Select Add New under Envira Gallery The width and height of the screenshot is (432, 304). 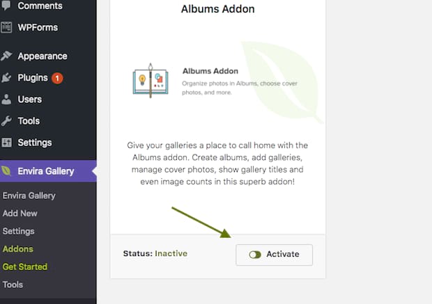click(x=20, y=214)
